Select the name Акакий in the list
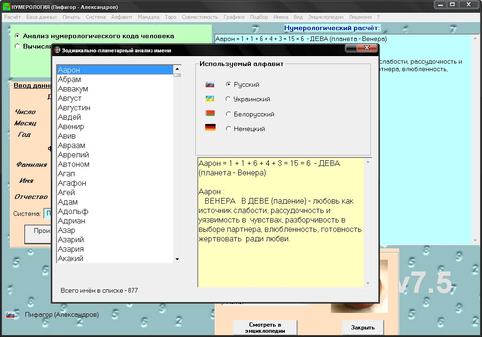This screenshot has height=337, width=482. pyautogui.click(x=115, y=258)
